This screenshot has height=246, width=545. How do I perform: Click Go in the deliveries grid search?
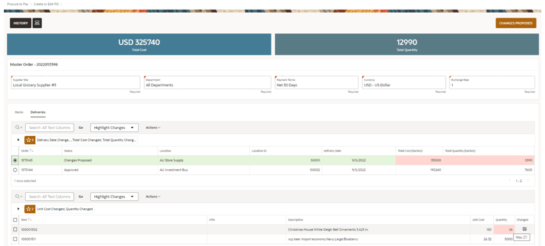81,127
